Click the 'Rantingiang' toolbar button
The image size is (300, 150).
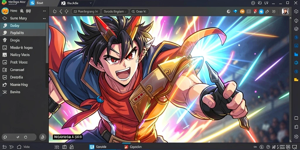point(86,11)
